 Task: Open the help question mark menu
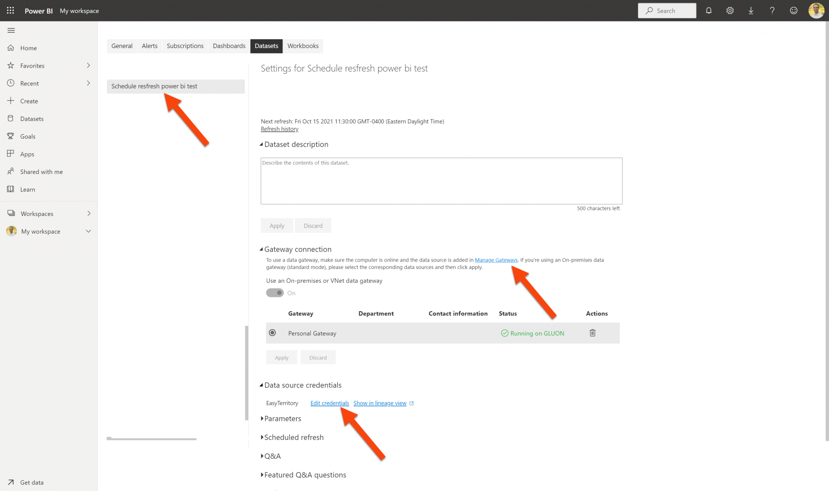pos(772,11)
